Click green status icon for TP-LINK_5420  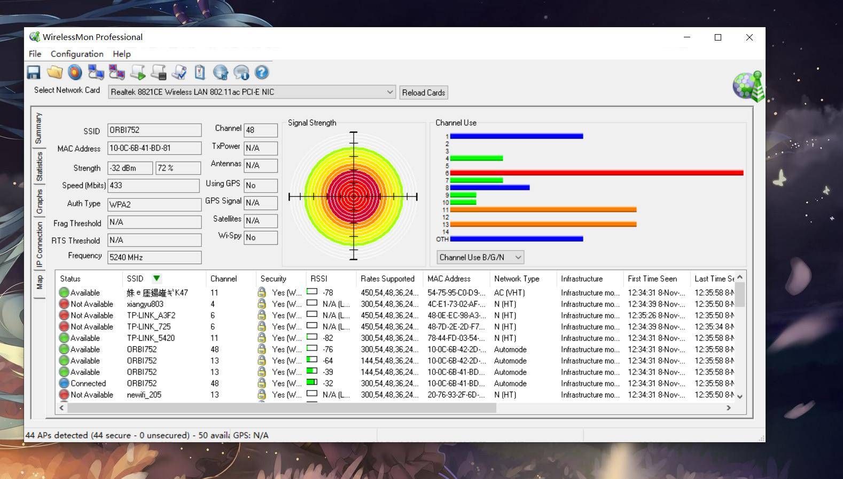64,338
